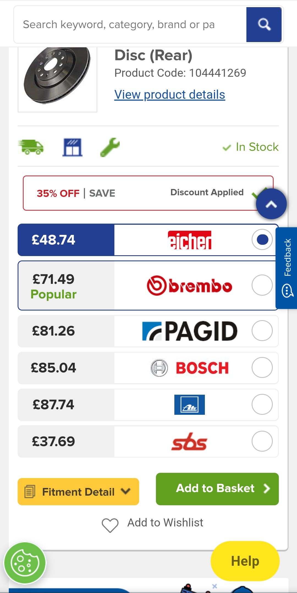This screenshot has height=593, width=297.
Task: Tap the green wrench fitting icon
Action: [110, 147]
